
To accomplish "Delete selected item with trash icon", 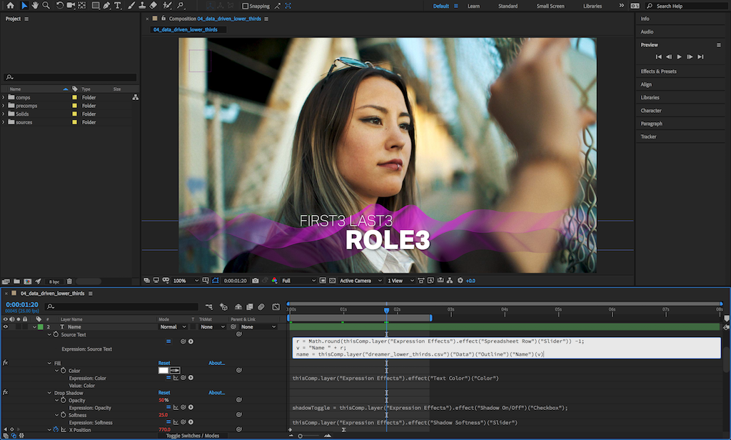I will (69, 281).
